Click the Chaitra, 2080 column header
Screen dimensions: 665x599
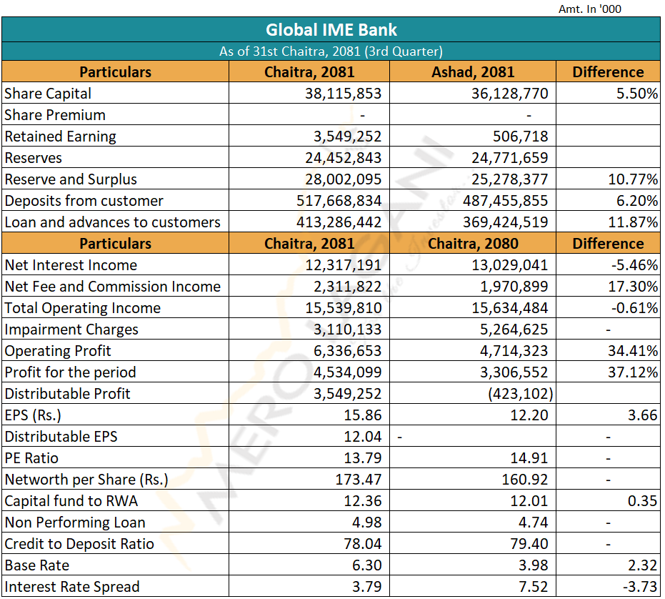click(x=473, y=244)
